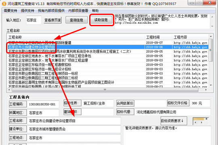This screenshot has height=145, width=218.
Task: Focus the 工程编码 field 130100180358-001
Action: (43, 104)
